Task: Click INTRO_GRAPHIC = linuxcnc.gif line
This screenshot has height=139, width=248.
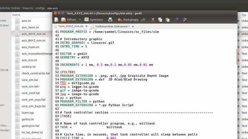Action: tap(87, 43)
